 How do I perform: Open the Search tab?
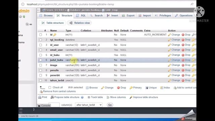pyautogui.click(x=96, y=16)
